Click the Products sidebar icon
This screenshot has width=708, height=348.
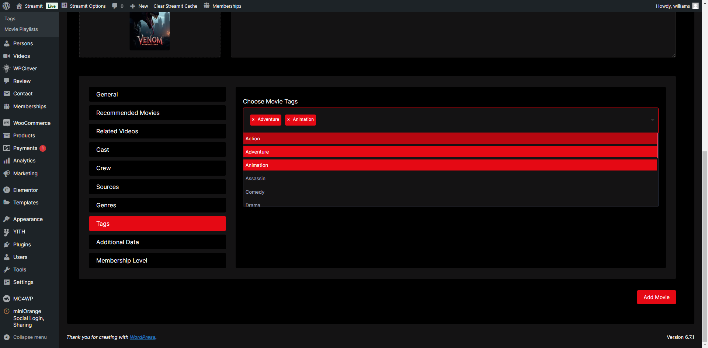7,136
